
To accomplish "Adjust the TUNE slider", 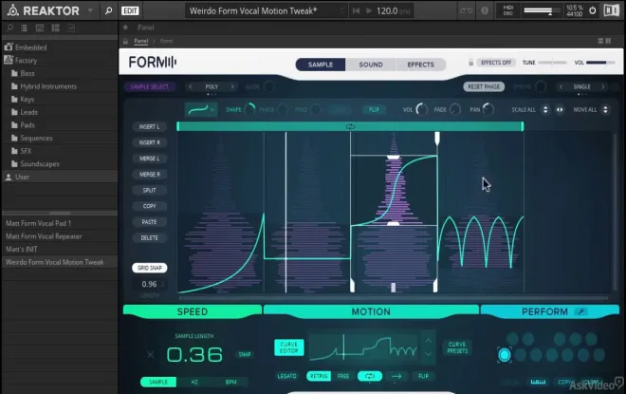I will (552, 63).
